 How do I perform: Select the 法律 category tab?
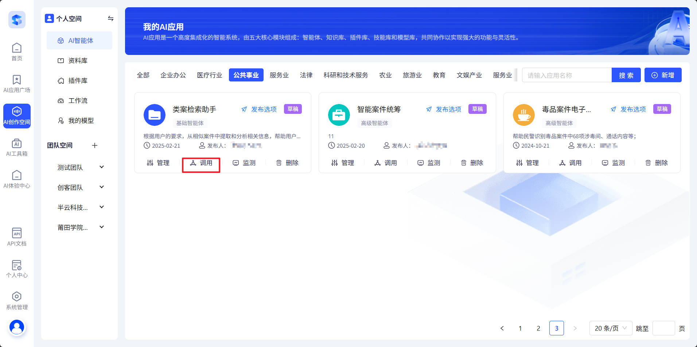tap(306, 75)
